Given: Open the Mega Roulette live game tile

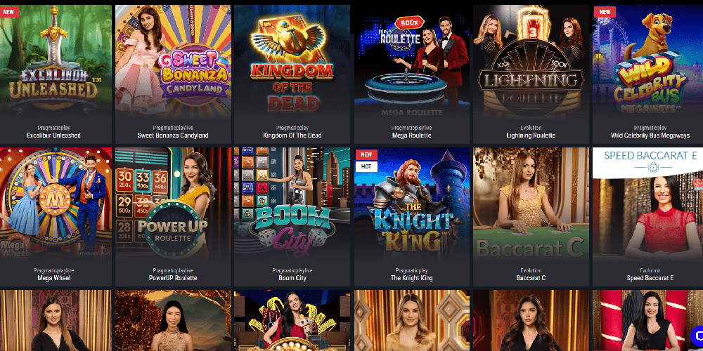Looking at the screenshot, I should click(x=411, y=61).
